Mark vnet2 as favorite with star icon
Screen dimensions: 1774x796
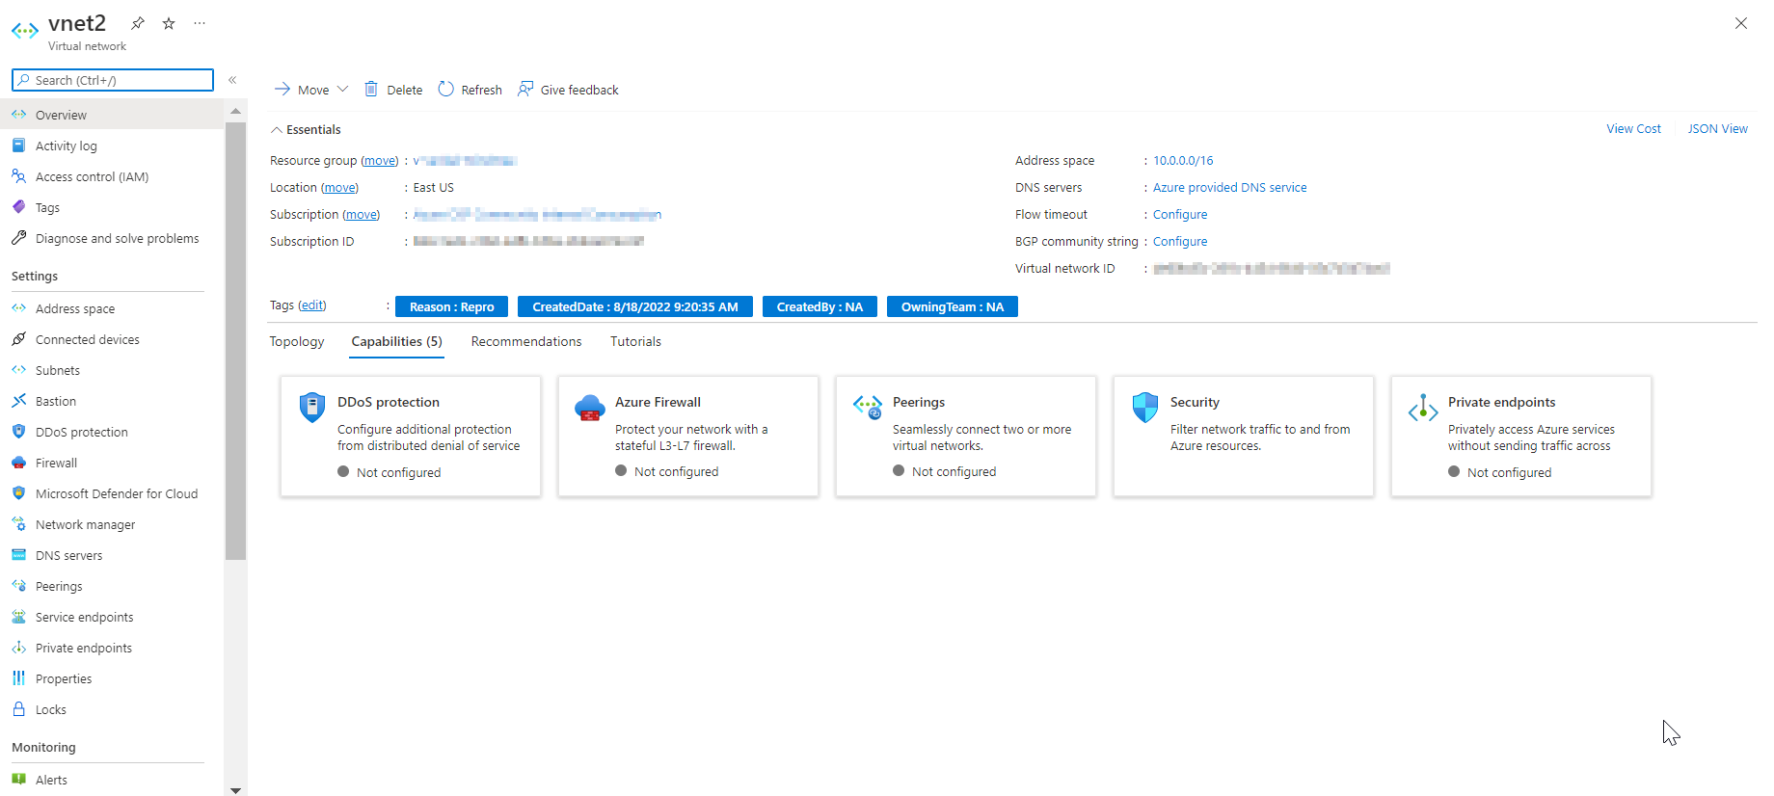[169, 23]
